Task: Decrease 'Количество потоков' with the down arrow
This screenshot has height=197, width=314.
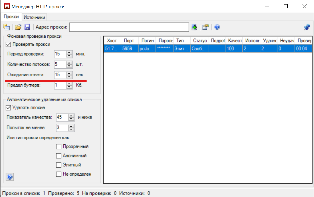Action: 70,66
